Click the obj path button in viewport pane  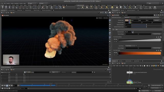point(7,13)
